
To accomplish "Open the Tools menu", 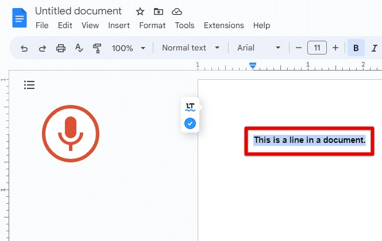I will pos(184,25).
